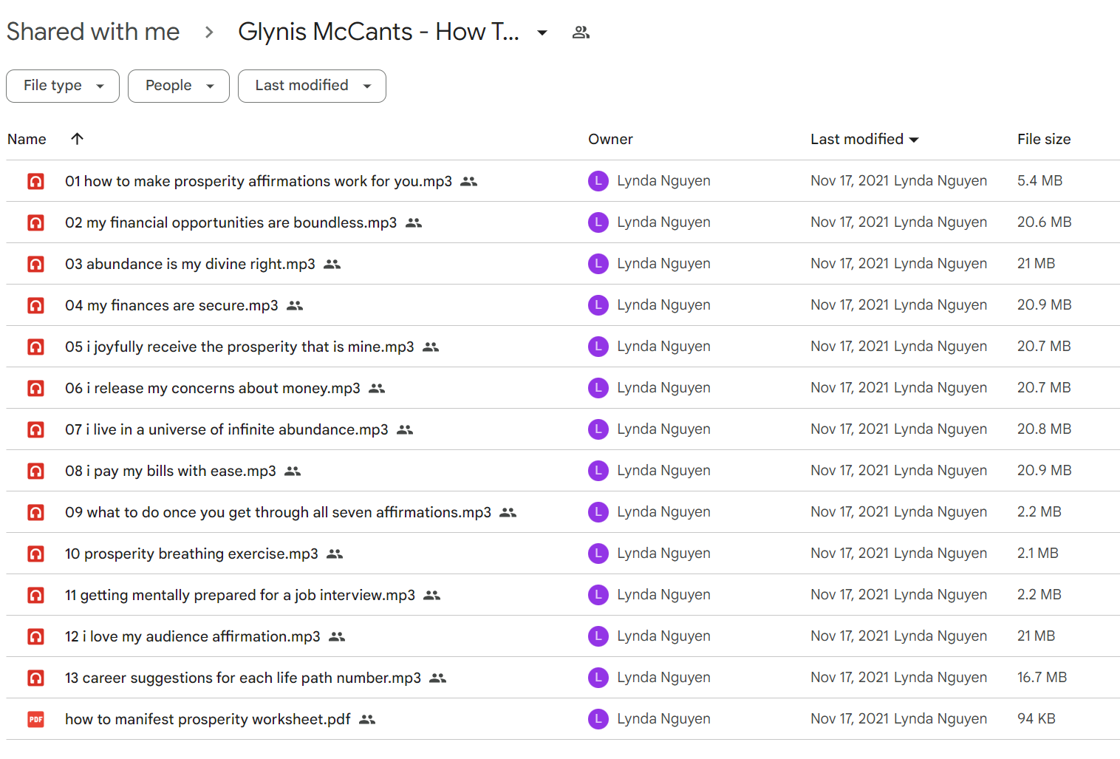The width and height of the screenshot is (1120, 759).
Task: Click audio icon of 04 my finances are secure
Action: pyautogui.click(x=35, y=305)
